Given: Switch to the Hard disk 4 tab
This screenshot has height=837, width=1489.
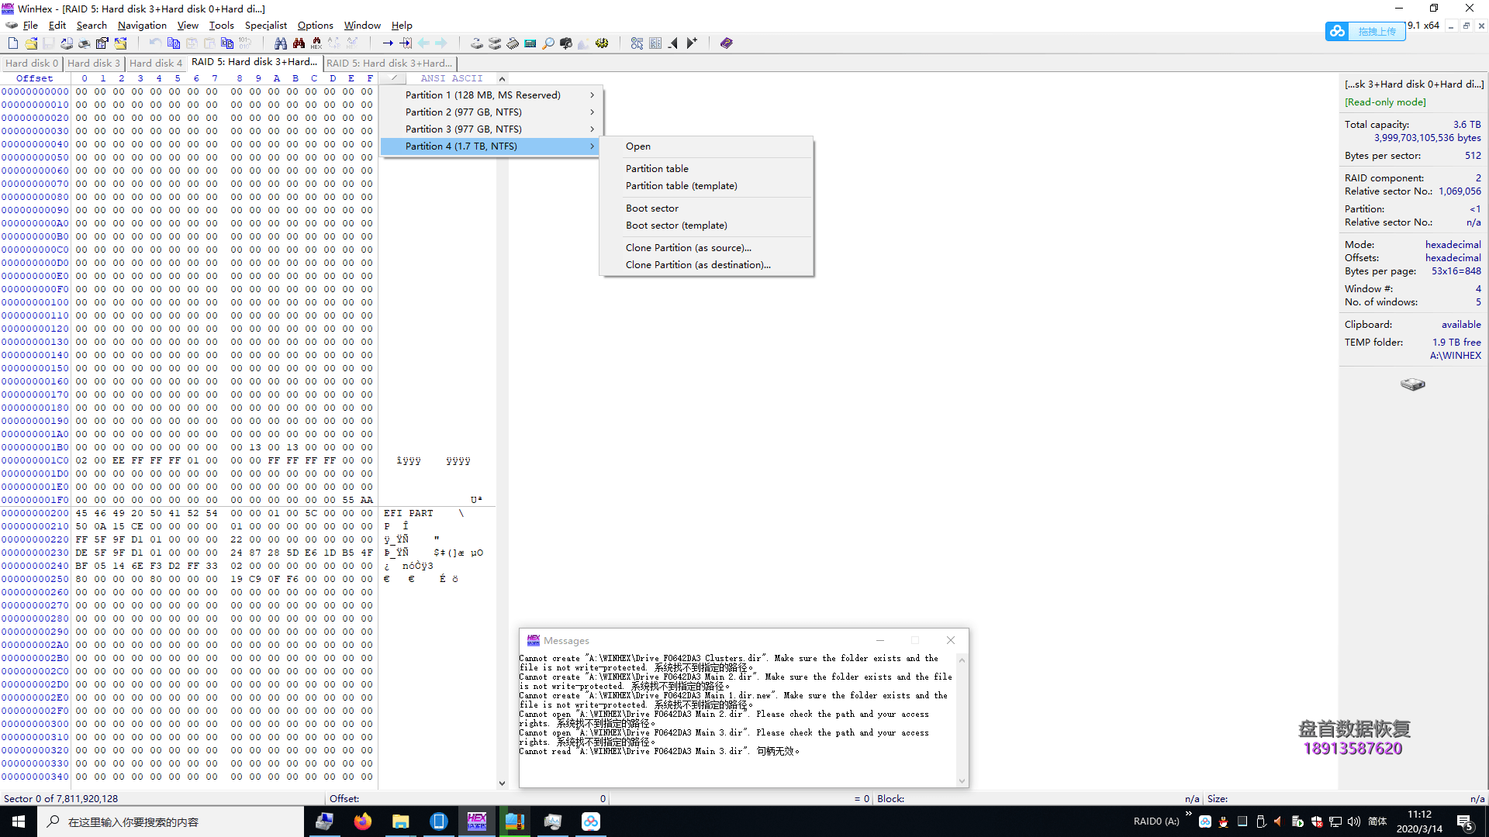Looking at the screenshot, I should [x=156, y=64].
